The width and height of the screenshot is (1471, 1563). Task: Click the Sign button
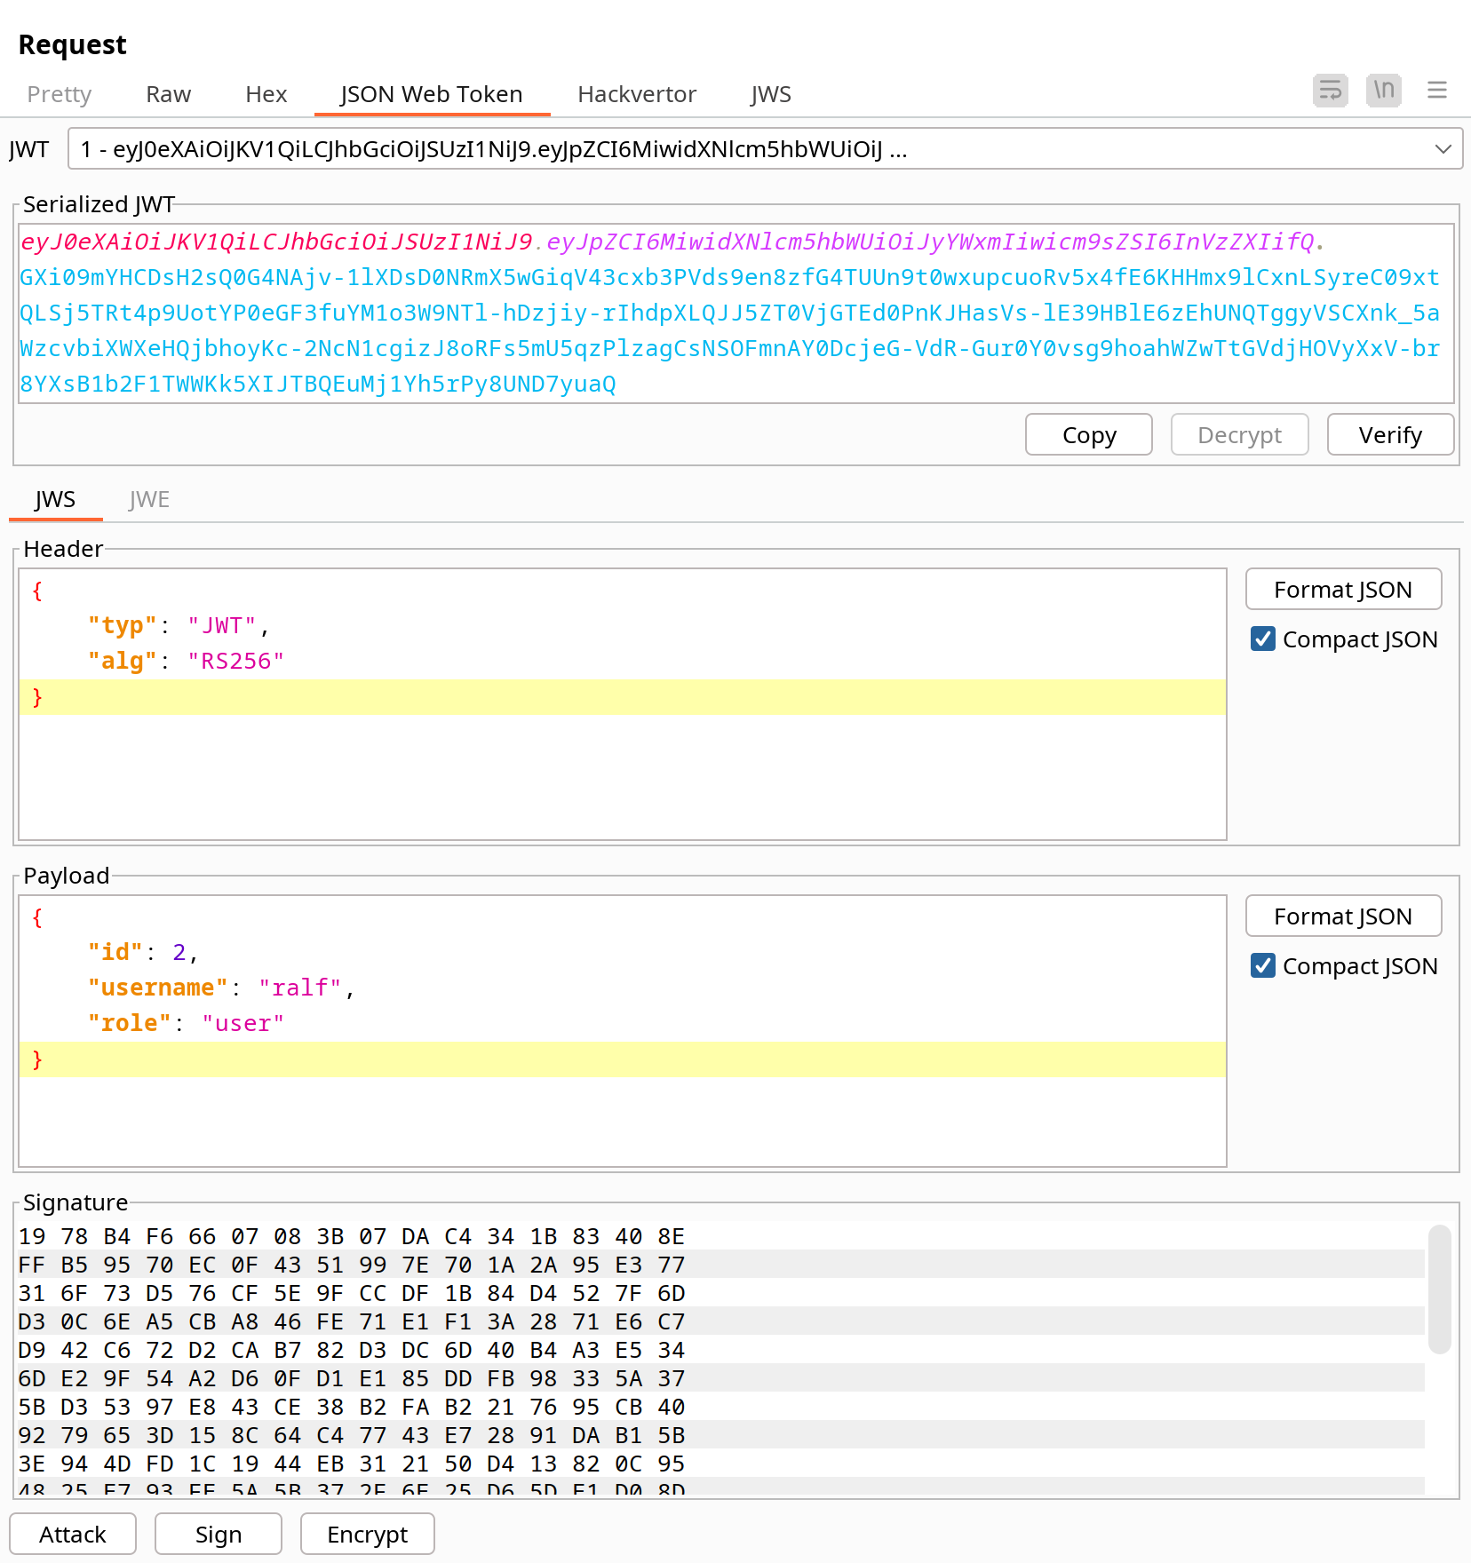point(219,1535)
